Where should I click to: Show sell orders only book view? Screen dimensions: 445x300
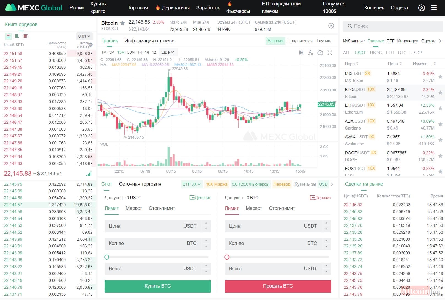(25, 36)
